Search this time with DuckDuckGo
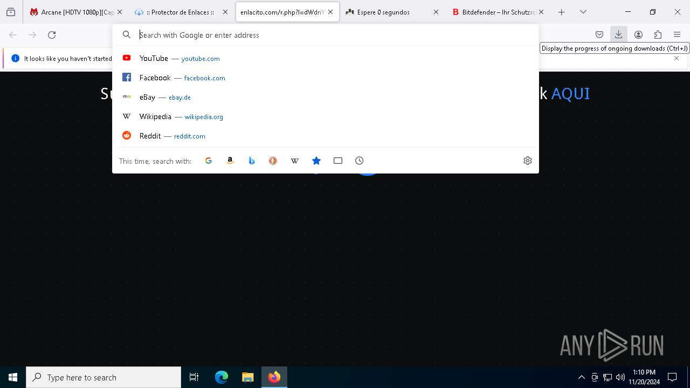This screenshot has height=388, width=690. click(273, 161)
